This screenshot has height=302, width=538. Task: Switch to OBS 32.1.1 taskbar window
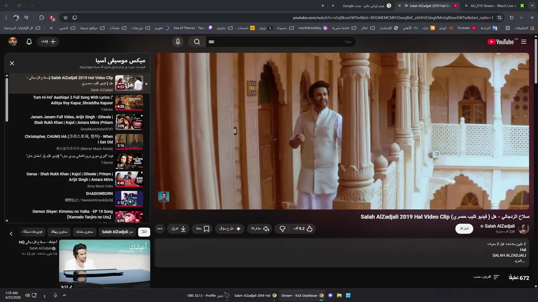208,295
